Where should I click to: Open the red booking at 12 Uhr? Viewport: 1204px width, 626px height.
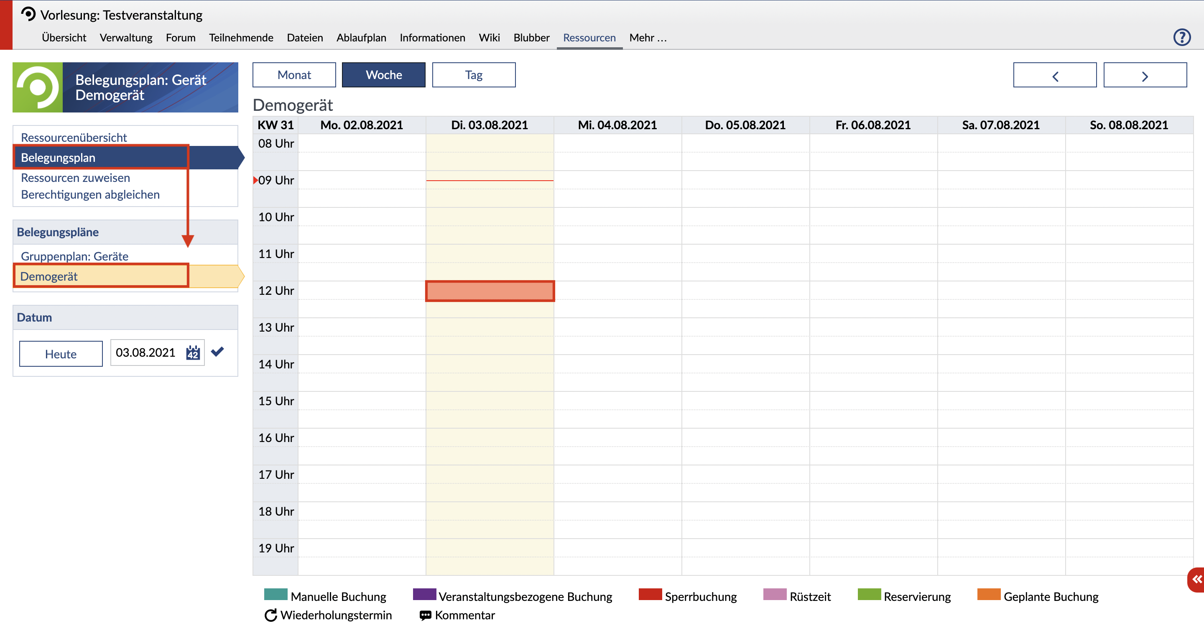click(490, 291)
